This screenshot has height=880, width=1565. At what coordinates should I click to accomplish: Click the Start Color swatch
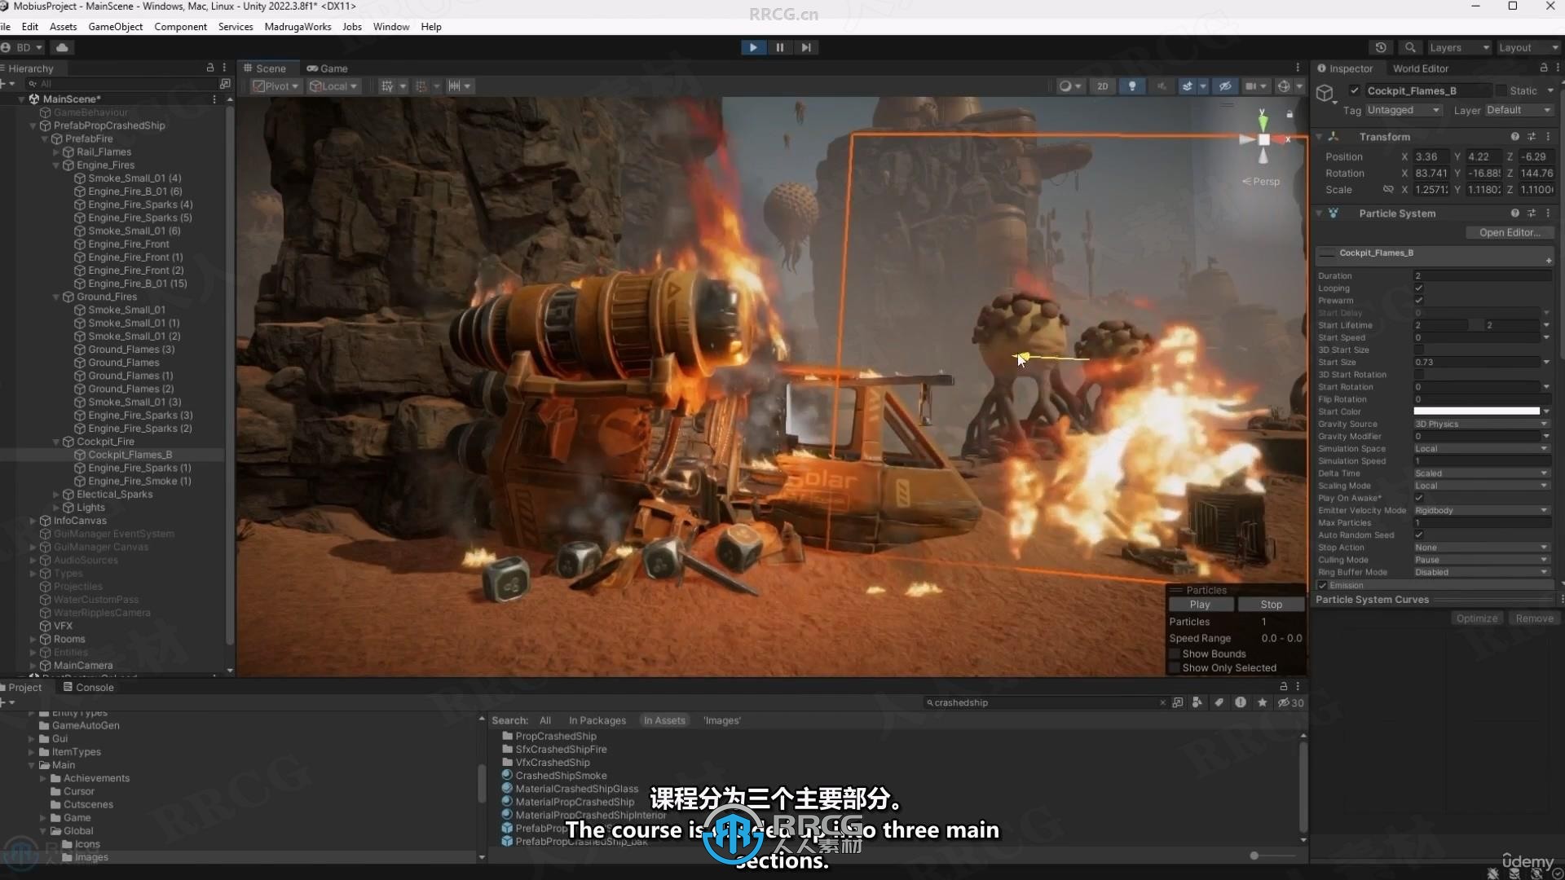click(1476, 411)
